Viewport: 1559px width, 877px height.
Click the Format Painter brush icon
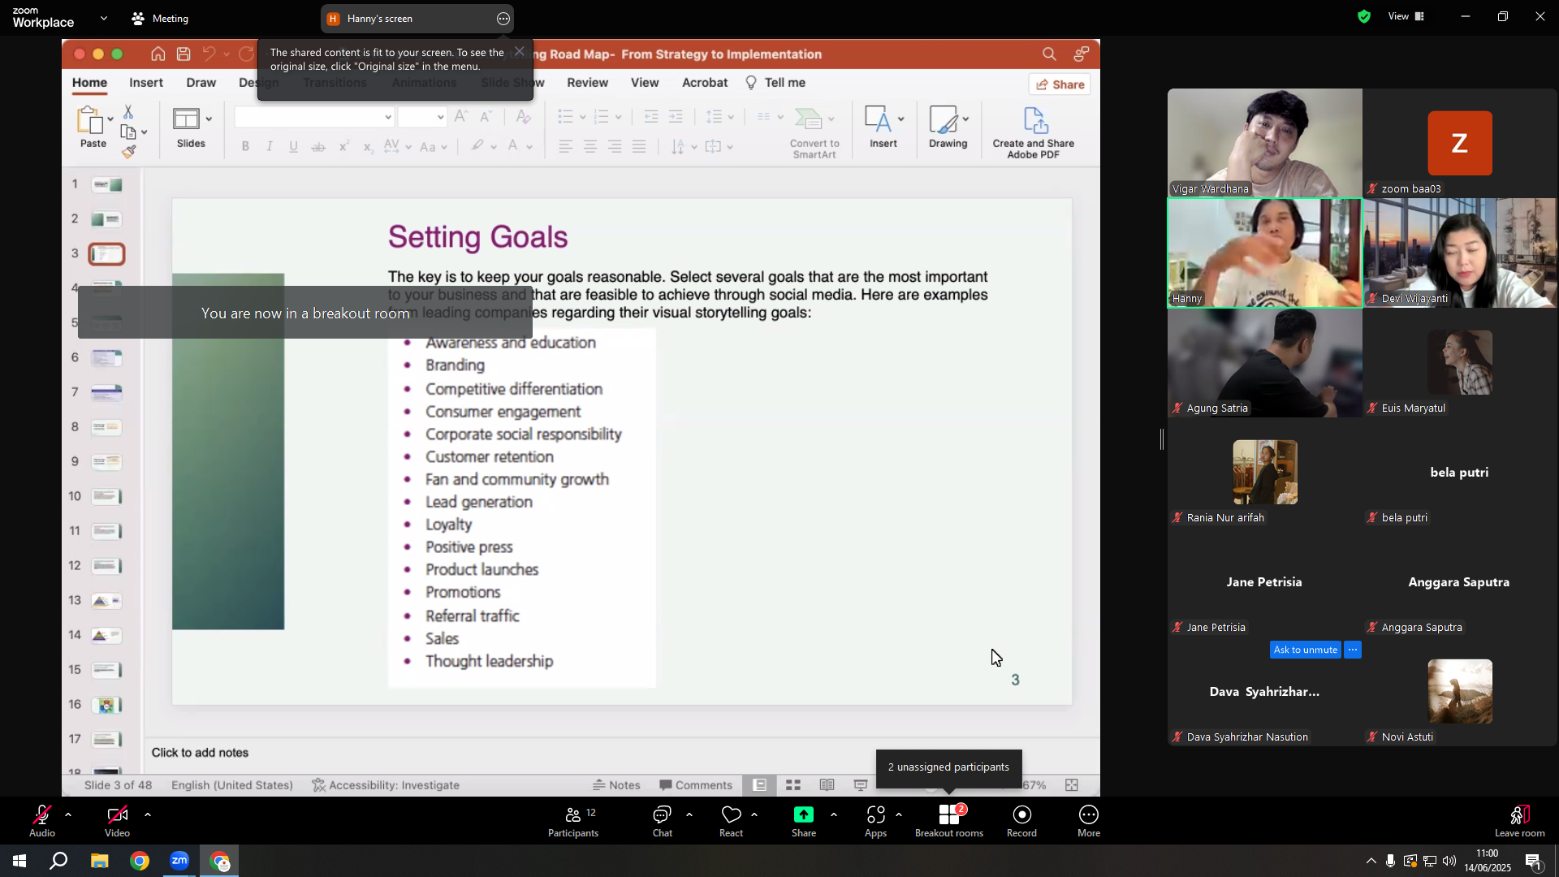point(128,151)
